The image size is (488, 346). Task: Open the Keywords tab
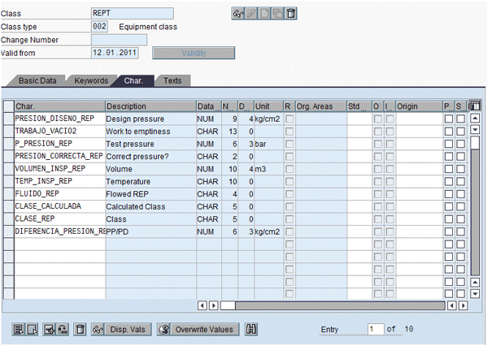[x=90, y=81]
